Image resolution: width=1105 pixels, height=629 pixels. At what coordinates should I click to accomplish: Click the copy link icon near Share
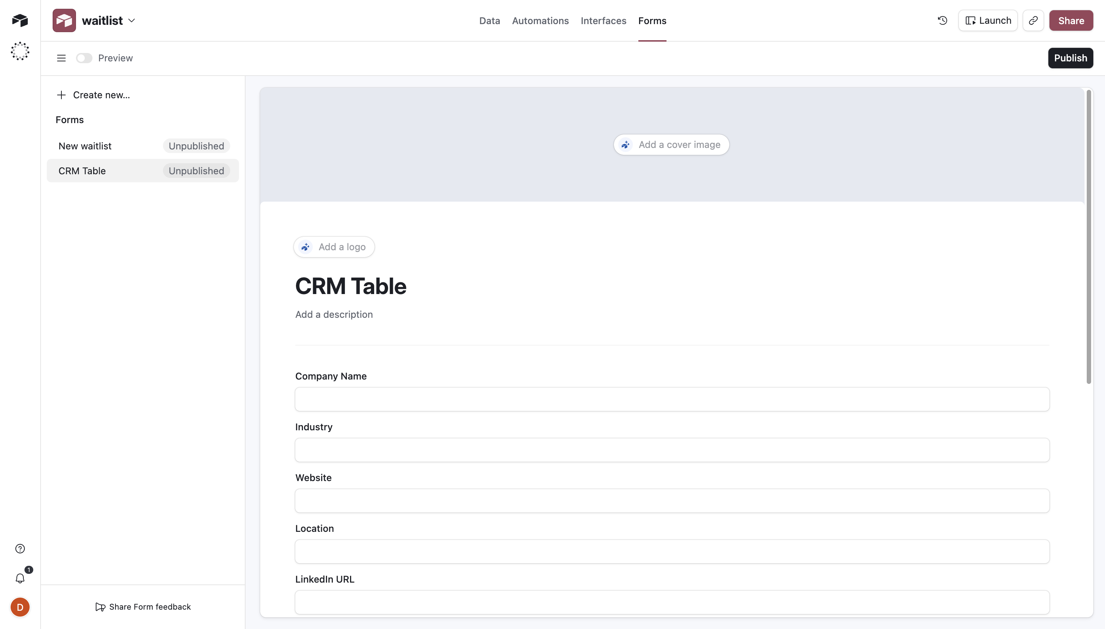pos(1033,20)
